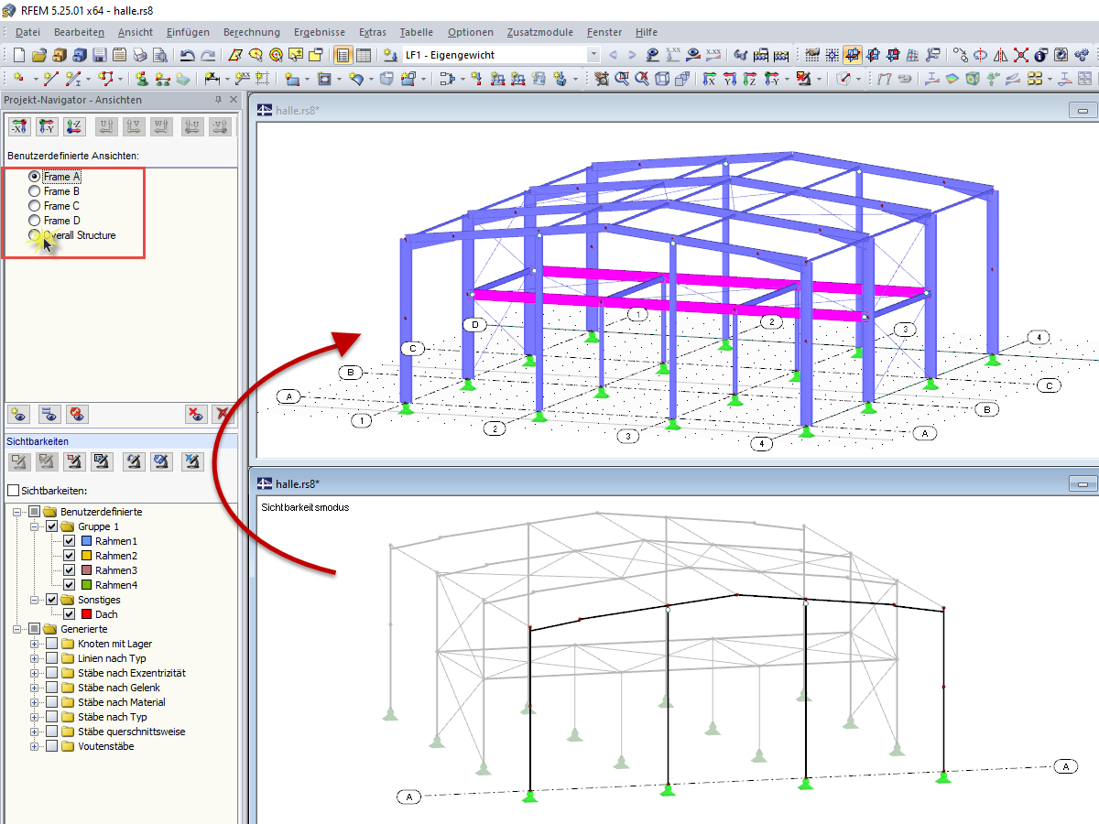
Task: Click the refresh view icon under the views list
Action: point(78,414)
